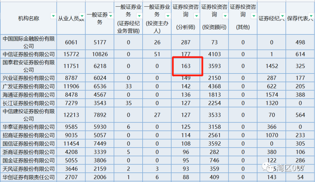Select the 华泰证券股份有限公司 cell

[x=29, y=127]
